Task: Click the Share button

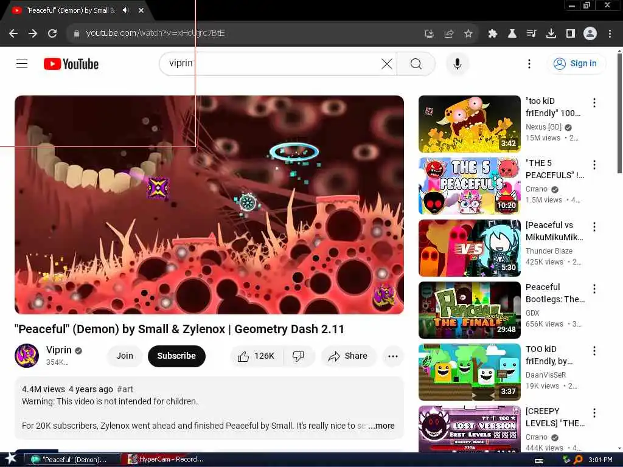Action: (x=347, y=356)
